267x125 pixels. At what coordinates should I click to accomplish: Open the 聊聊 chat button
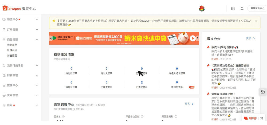250,118
